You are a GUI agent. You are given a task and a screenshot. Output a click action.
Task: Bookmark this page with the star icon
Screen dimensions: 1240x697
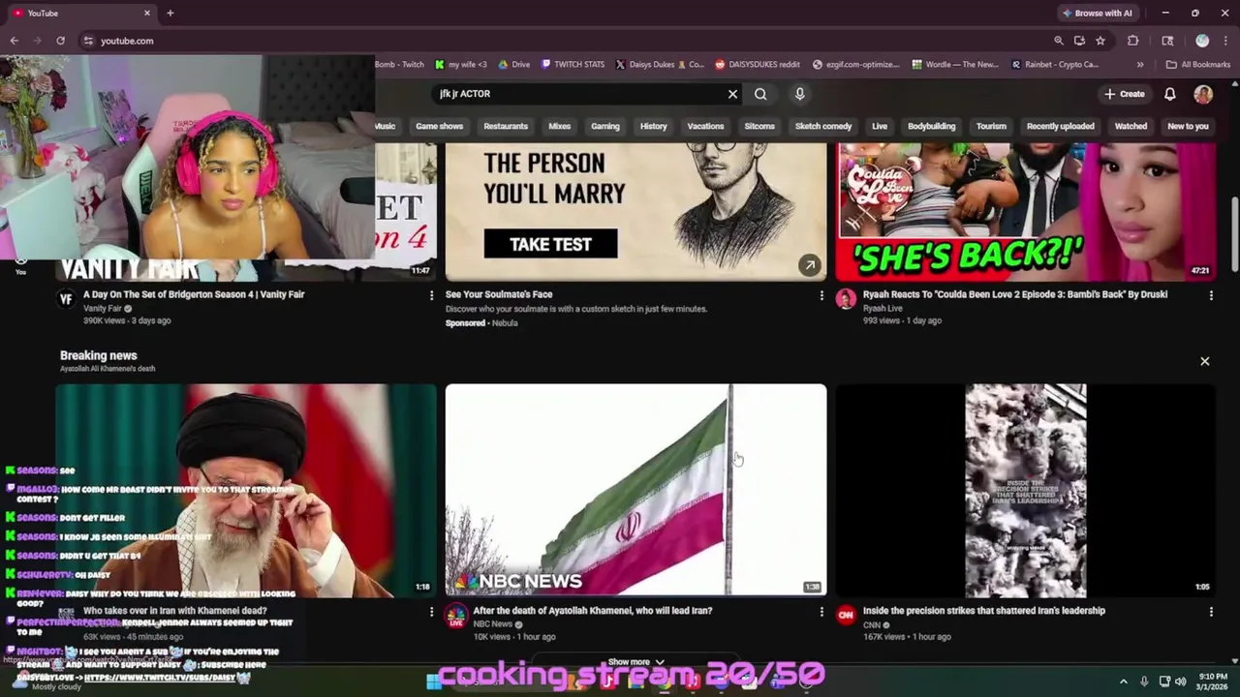(1100, 41)
